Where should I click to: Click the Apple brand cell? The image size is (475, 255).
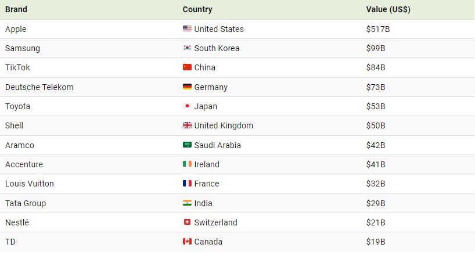pos(16,29)
